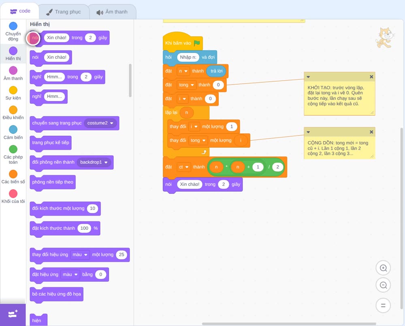The width and height of the screenshot is (405, 326).
Task: Switch to the Trang phục tab
Action: pos(64,12)
